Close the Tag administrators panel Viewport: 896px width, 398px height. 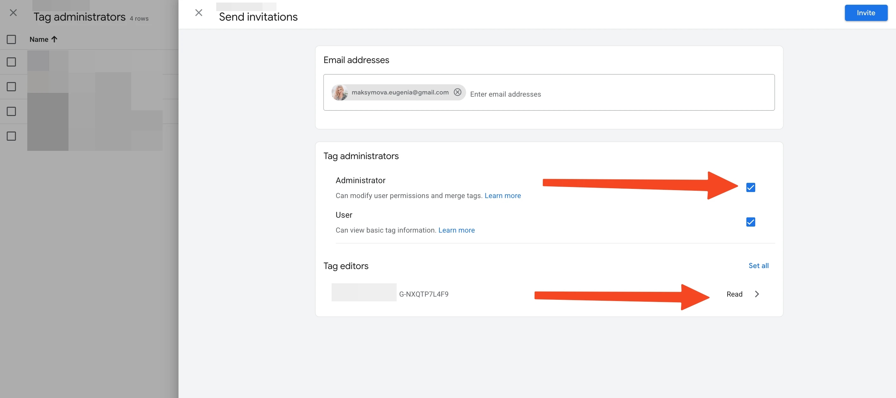coord(13,13)
